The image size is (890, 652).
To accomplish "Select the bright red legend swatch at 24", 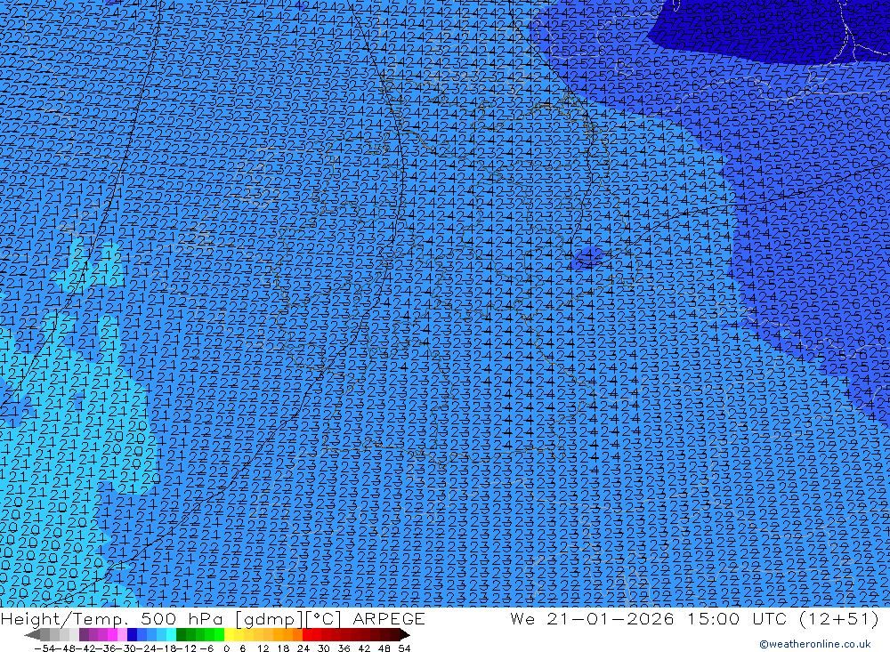I will [307, 634].
